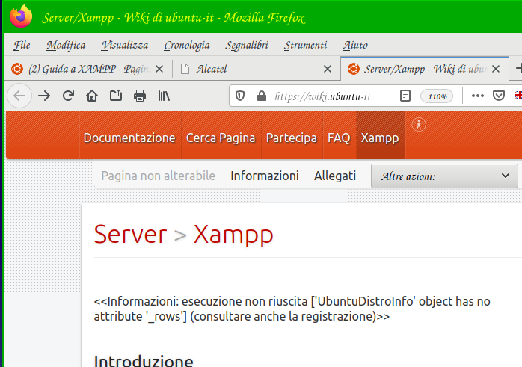Open Cerca Pagina in navbar
This screenshot has height=367, width=522.
(x=221, y=138)
